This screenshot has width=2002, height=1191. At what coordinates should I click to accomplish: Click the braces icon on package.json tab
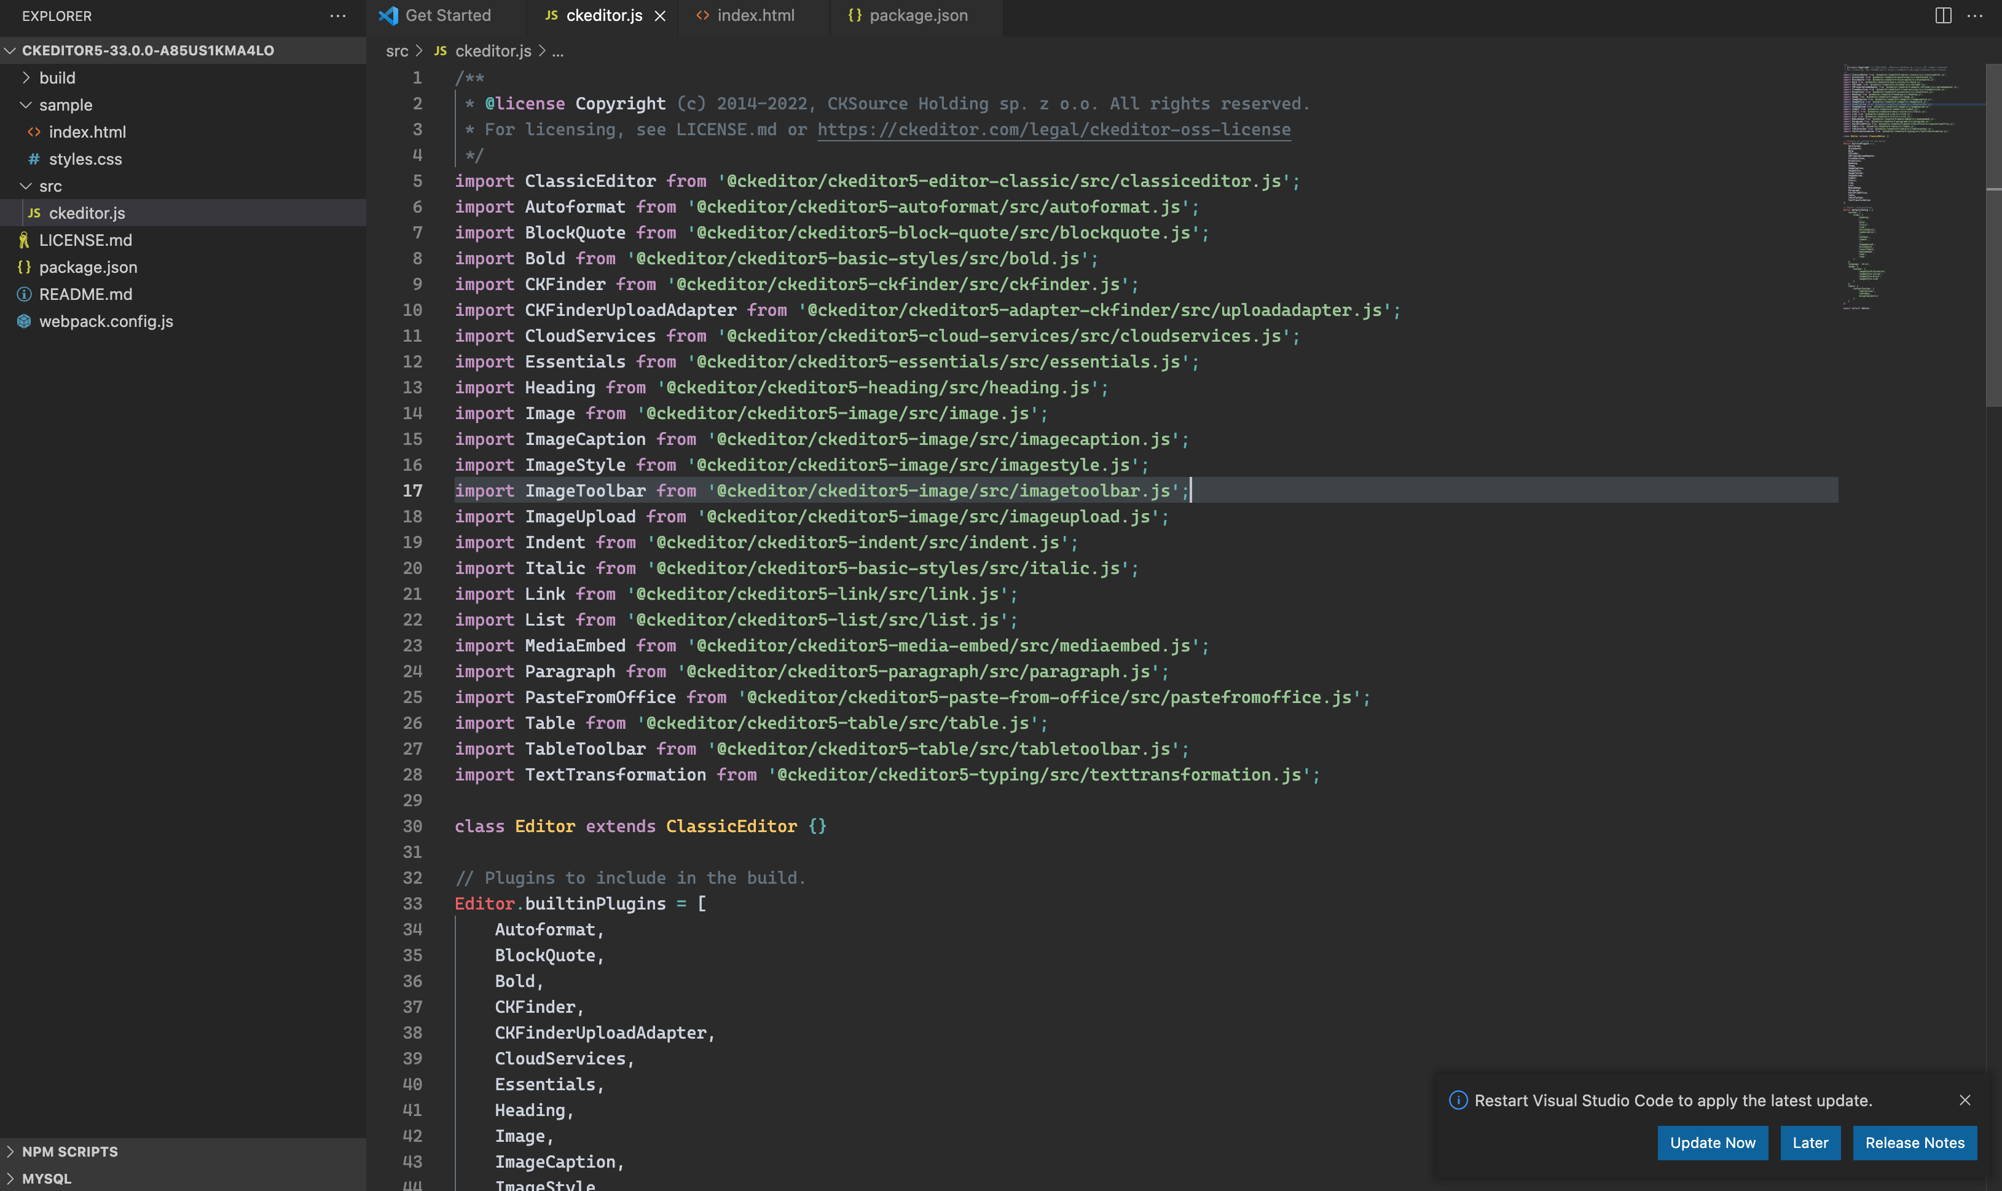(x=855, y=15)
